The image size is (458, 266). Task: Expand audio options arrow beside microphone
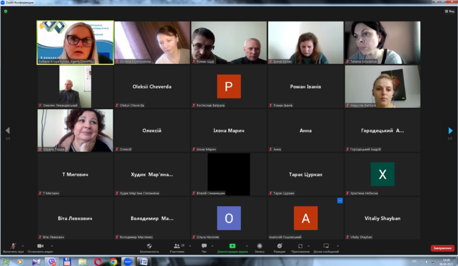pyautogui.click(x=23, y=246)
